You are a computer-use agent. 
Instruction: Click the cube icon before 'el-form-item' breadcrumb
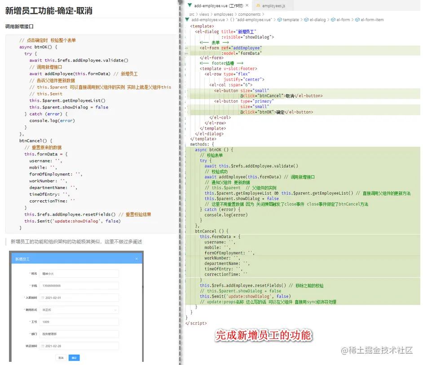point(357,20)
